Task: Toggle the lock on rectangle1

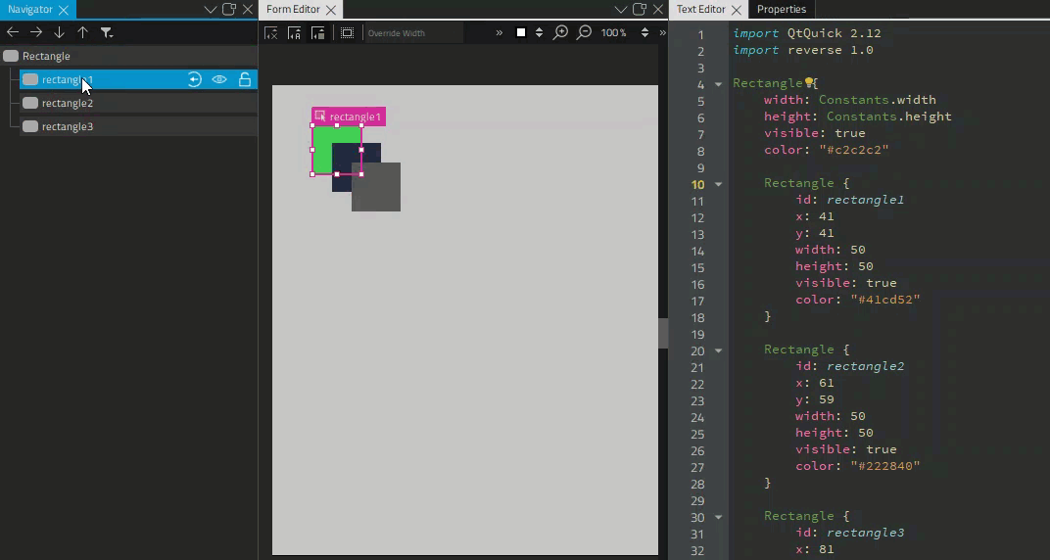Action: click(245, 79)
